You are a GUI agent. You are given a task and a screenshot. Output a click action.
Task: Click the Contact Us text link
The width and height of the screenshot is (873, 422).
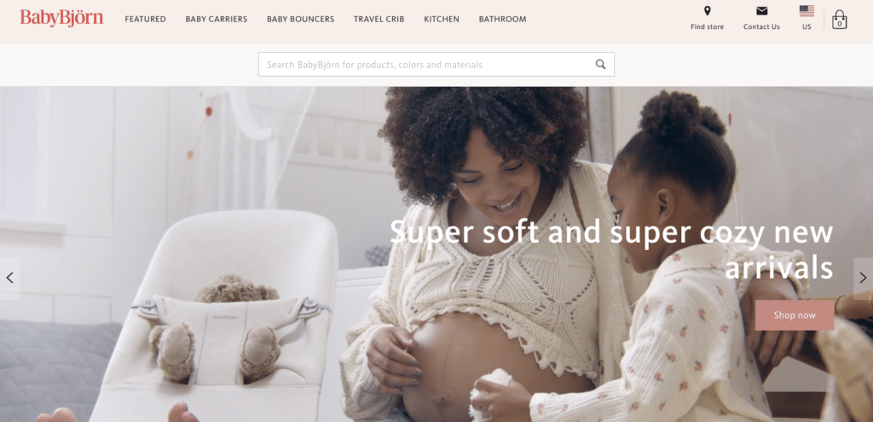[761, 26]
